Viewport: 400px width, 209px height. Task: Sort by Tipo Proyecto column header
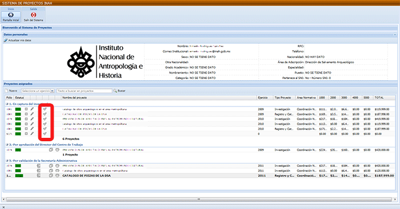pos(284,97)
